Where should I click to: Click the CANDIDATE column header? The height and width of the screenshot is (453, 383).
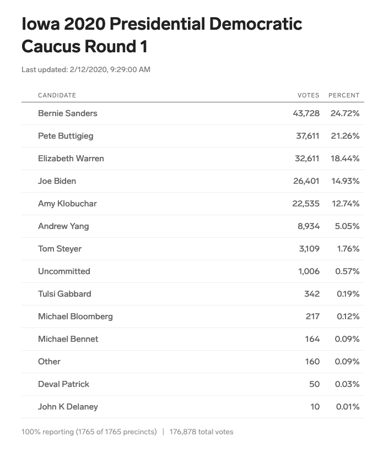pos(57,95)
